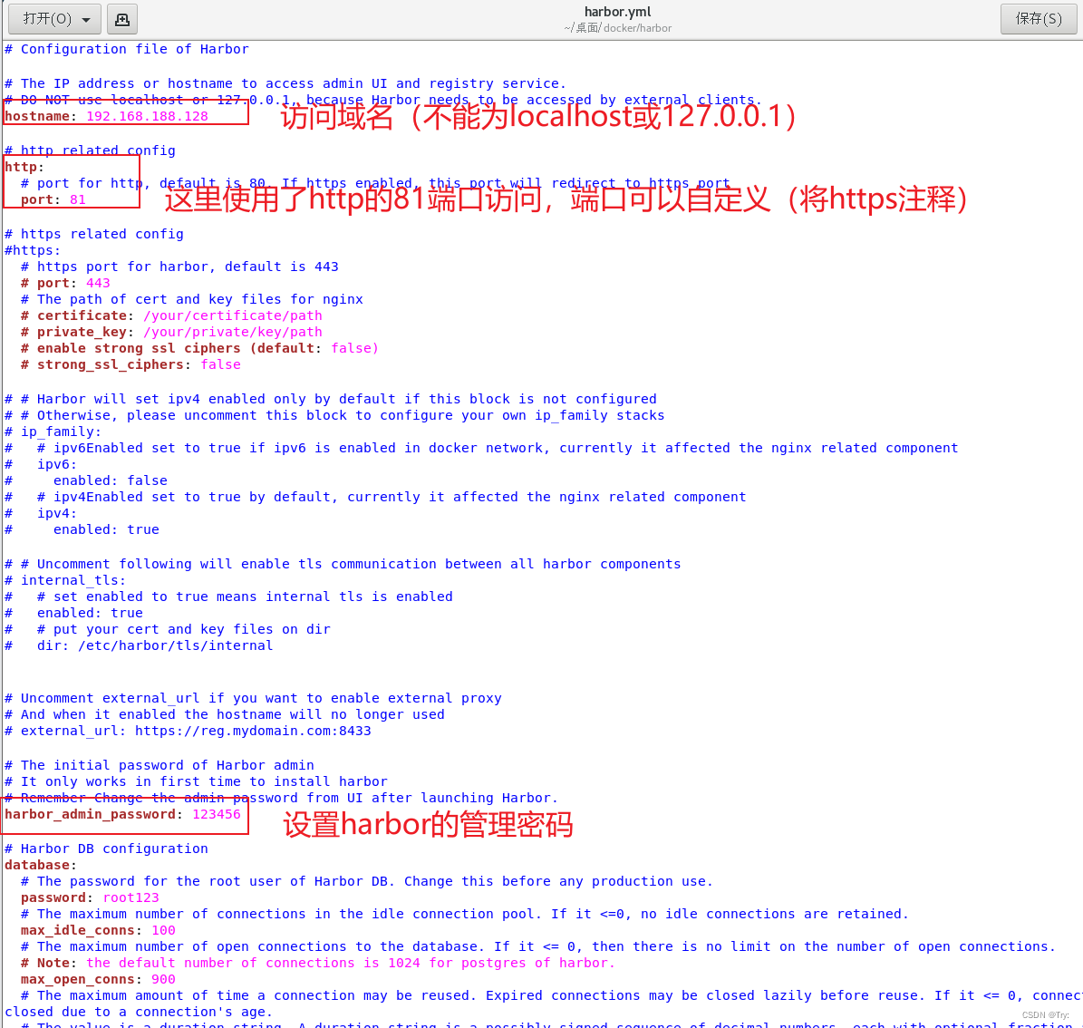Viewport: 1083px width, 1028px height.
Task: Click '# Configuration file of Harbor' comment
Action: pos(126,49)
